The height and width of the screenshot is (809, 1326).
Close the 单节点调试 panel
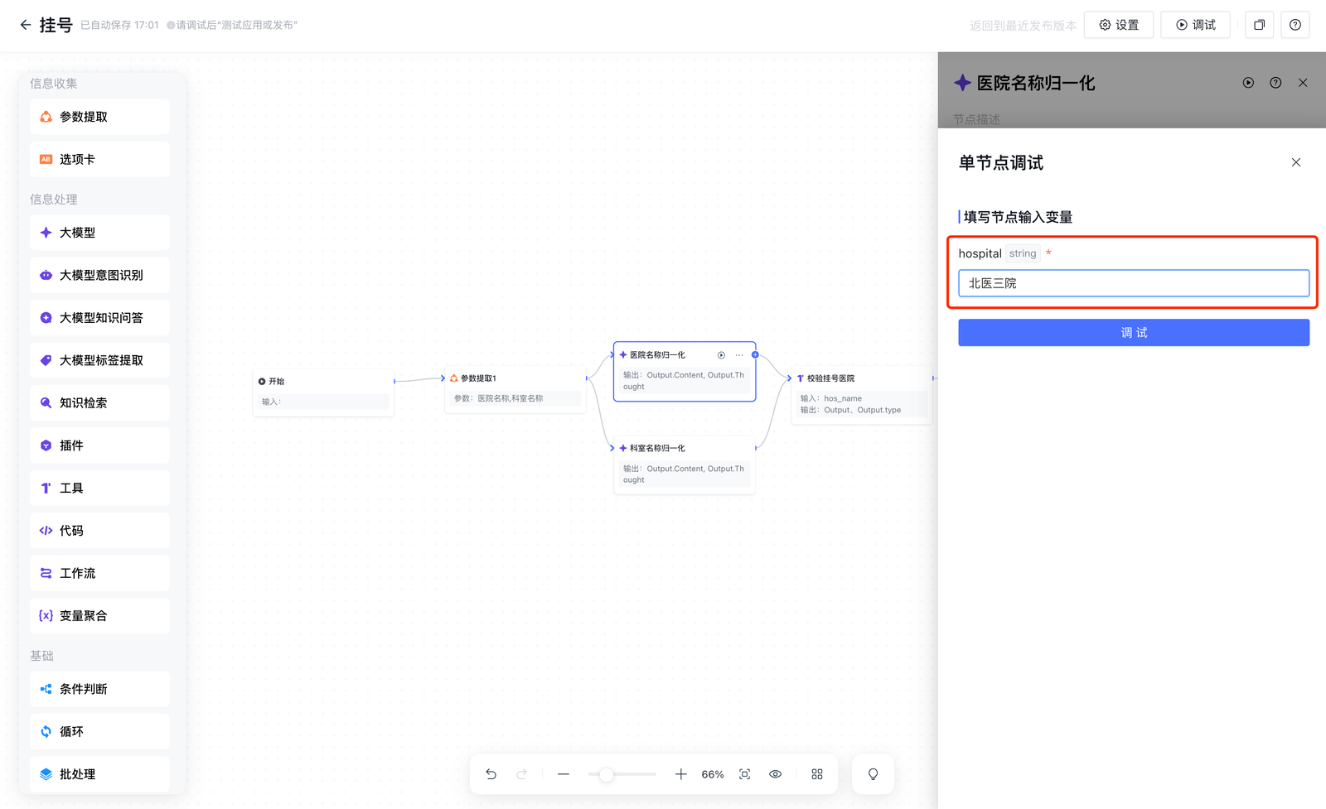click(1295, 162)
